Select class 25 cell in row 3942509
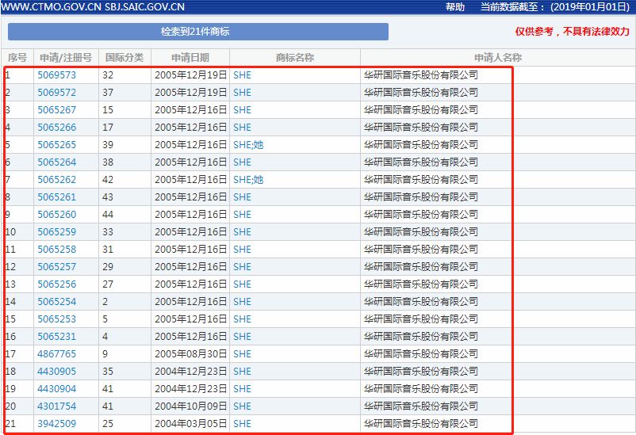This screenshot has height=435, width=636. click(108, 424)
